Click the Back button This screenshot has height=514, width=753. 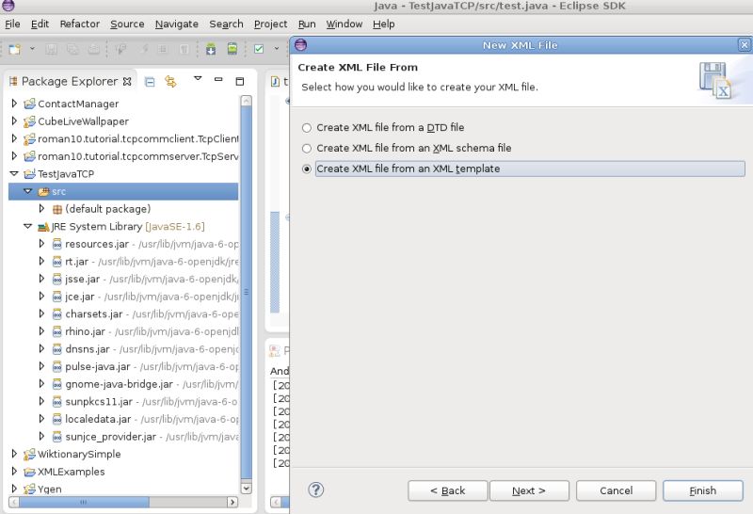(x=448, y=490)
